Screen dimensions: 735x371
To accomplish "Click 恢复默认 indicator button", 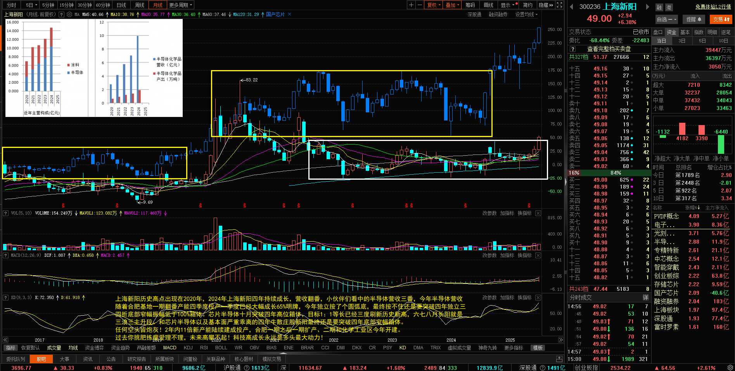I will pyautogui.click(x=30, y=348).
